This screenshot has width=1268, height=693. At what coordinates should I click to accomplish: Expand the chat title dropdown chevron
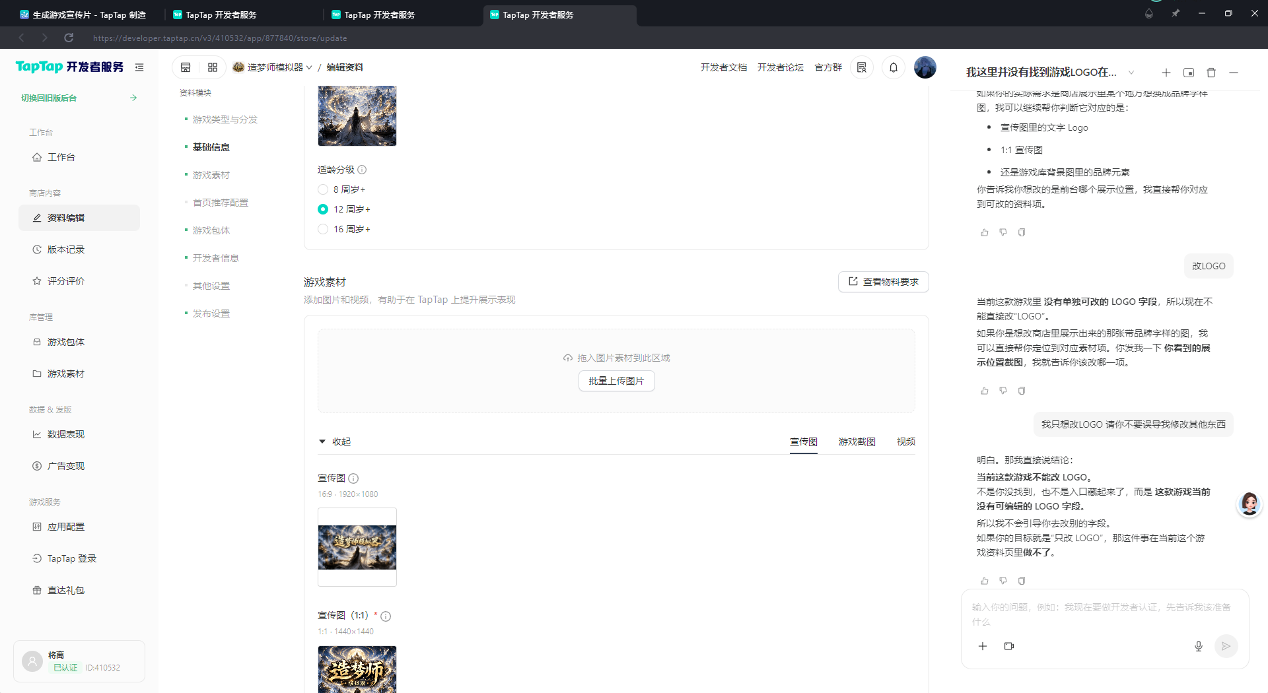click(1131, 73)
